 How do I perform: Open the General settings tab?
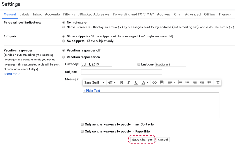(x=10, y=14)
